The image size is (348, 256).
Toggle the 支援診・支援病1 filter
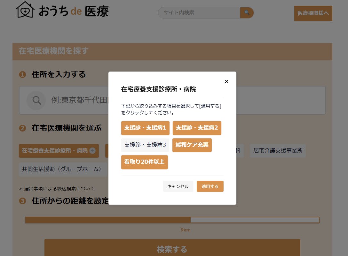pos(145,128)
